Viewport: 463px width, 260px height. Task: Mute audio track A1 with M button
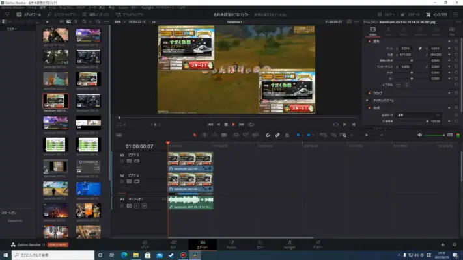click(144, 206)
